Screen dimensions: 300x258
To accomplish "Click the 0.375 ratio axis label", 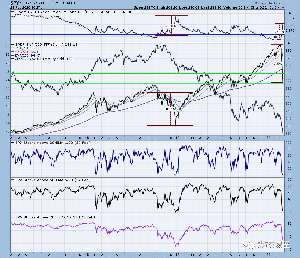I will (290, 31).
